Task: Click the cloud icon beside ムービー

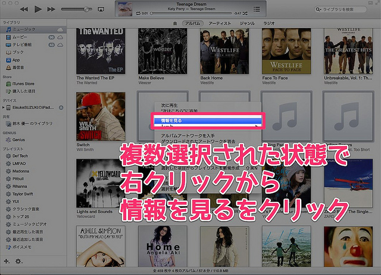Action: click(60, 37)
